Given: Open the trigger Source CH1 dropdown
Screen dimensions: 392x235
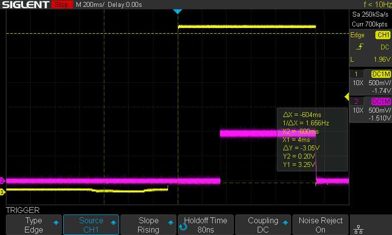Looking at the screenshot, I should pos(91,225).
